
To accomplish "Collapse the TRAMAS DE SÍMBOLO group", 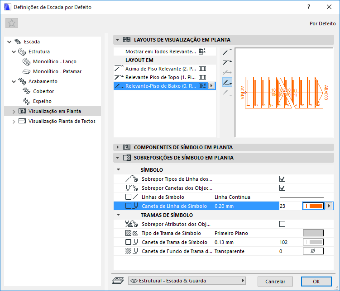I will tap(119, 215).
